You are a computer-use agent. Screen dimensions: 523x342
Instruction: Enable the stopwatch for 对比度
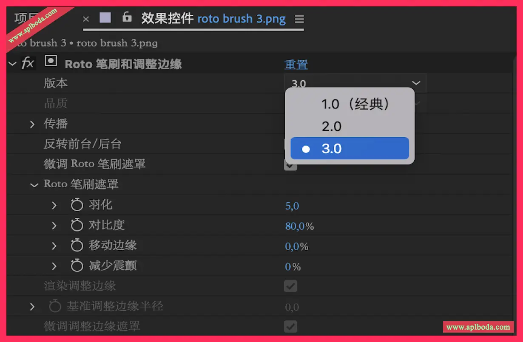point(77,225)
